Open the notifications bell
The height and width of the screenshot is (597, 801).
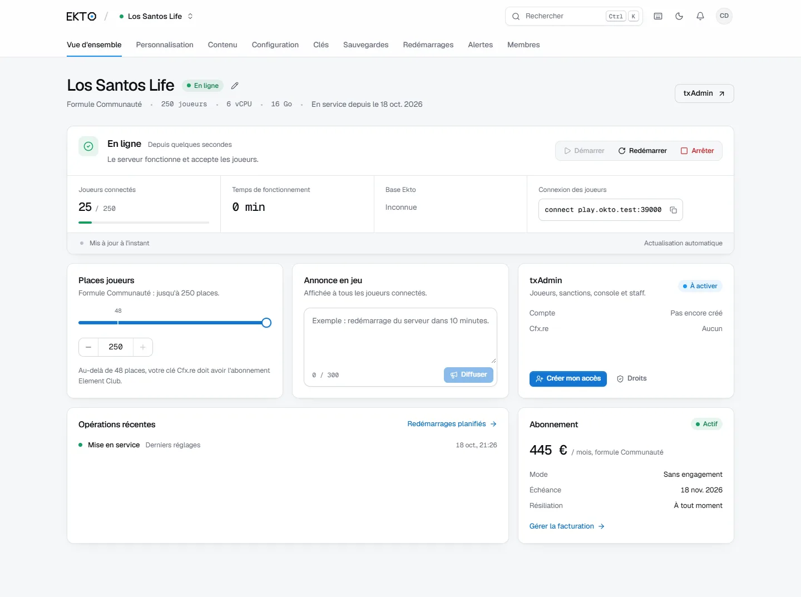(700, 16)
